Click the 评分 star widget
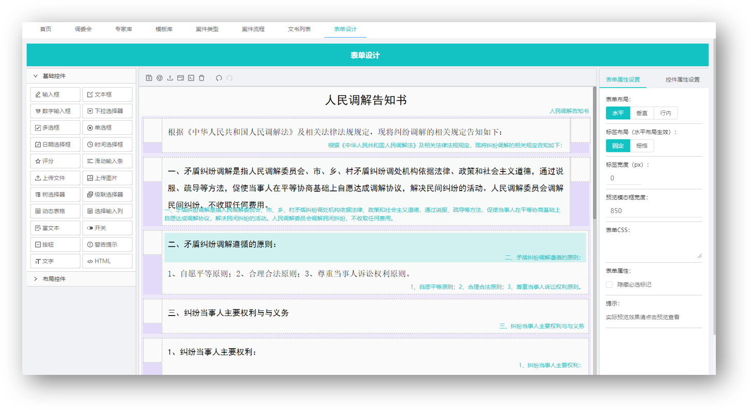Screen dimensions: 751x410 [x=55, y=161]
